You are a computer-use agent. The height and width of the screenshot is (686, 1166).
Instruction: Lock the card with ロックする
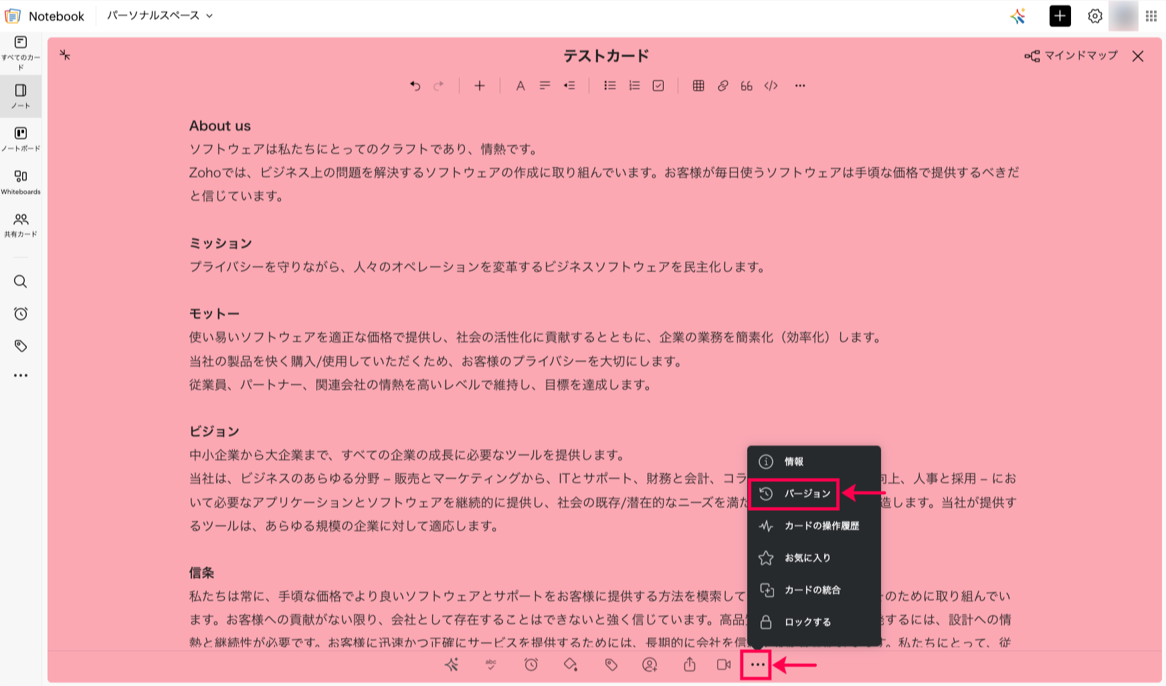[x=807, y=622]
